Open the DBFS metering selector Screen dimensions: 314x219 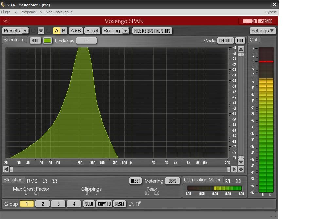[172, 181]
